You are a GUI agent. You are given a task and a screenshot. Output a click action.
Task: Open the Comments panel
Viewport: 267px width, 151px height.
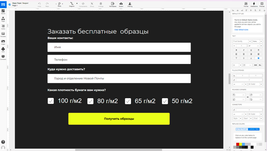3,57
